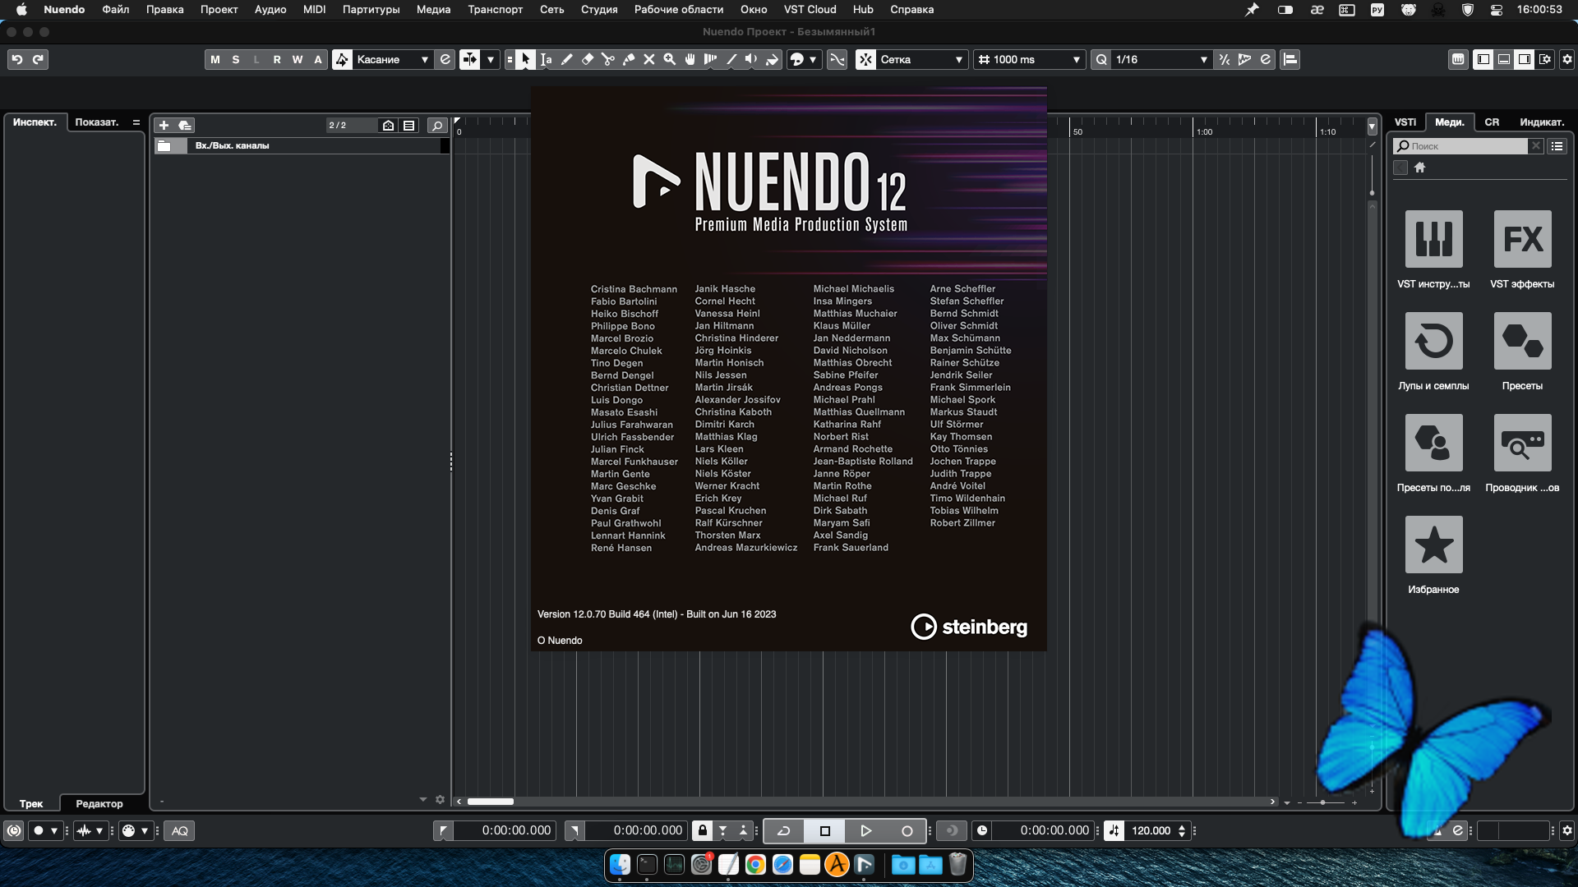This screenshot has height=887, width=1578.
Task: Open the Аудио menu
Action: point(270,9)
